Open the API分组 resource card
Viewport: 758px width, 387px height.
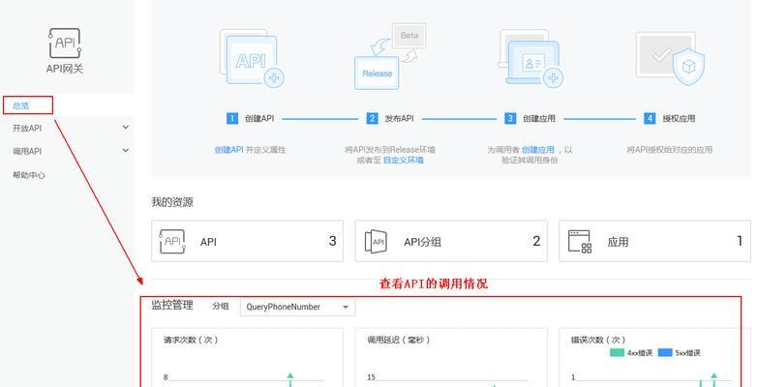[x=451, y=241]
